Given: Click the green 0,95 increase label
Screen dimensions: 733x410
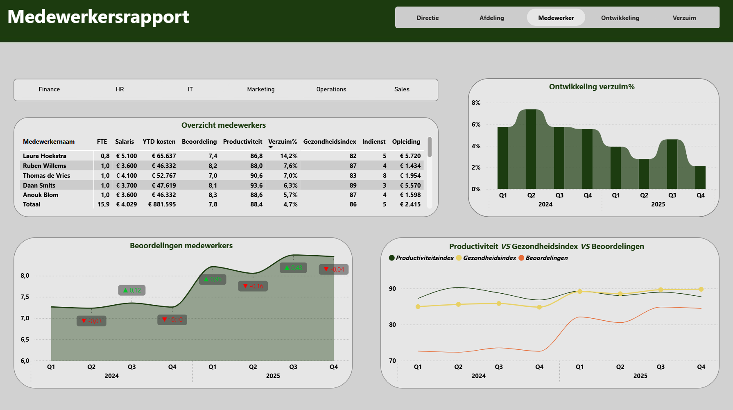Looking at the screenshot, I should tap(213, 279).
